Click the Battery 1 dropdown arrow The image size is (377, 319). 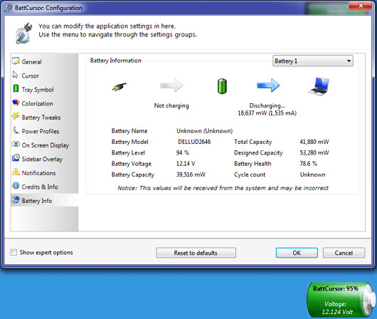point(349,61)
